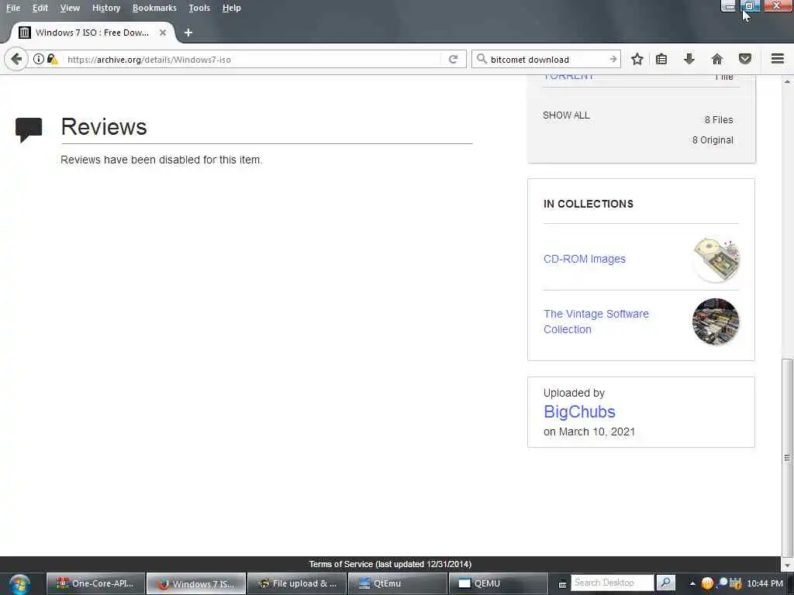Click the taskbar clock 10:44 PM

[x=765, y=583]
